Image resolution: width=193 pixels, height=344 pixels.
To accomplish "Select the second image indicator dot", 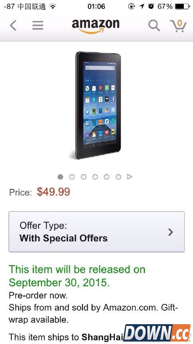I will coord(72,177).
